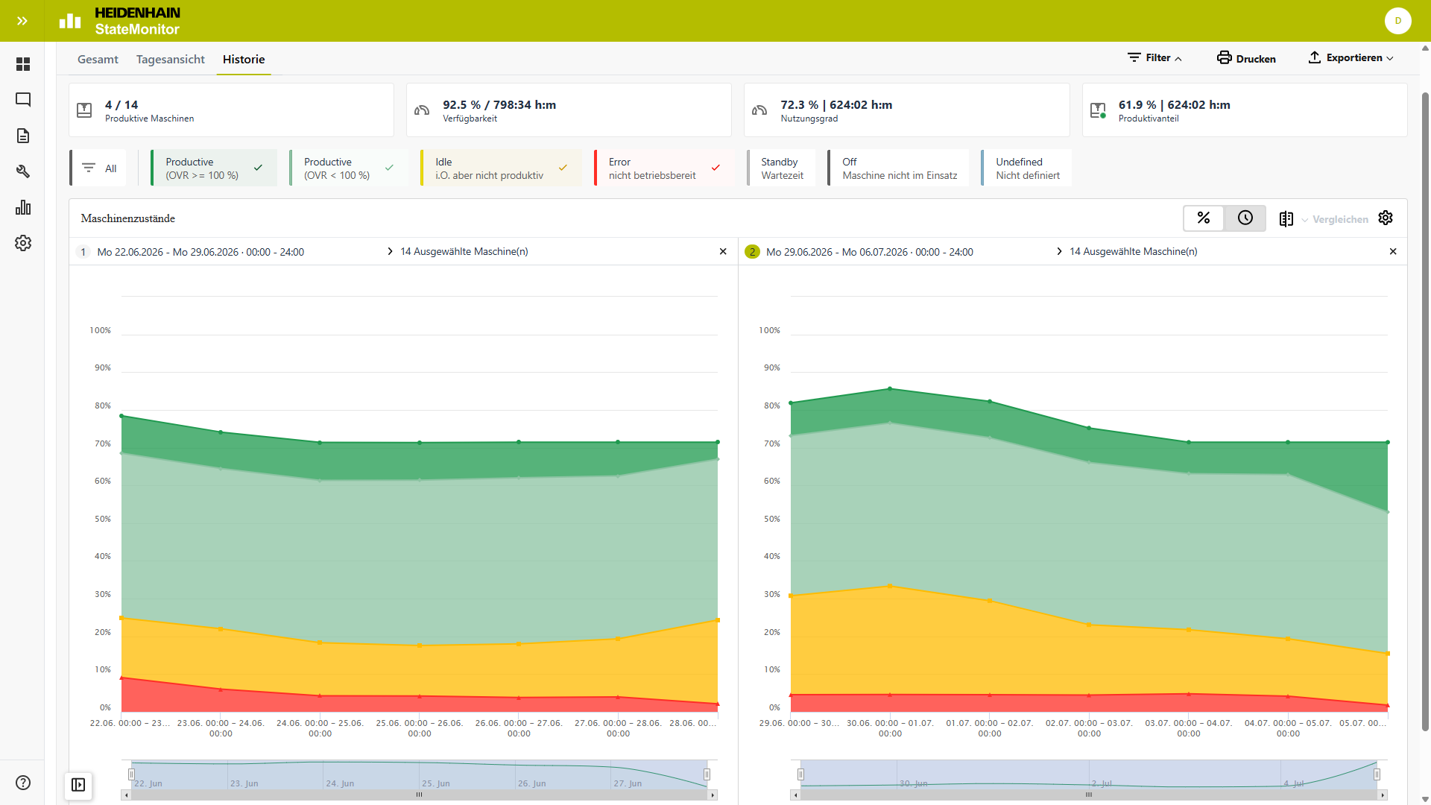Collapse the Filter panel

1154,58
